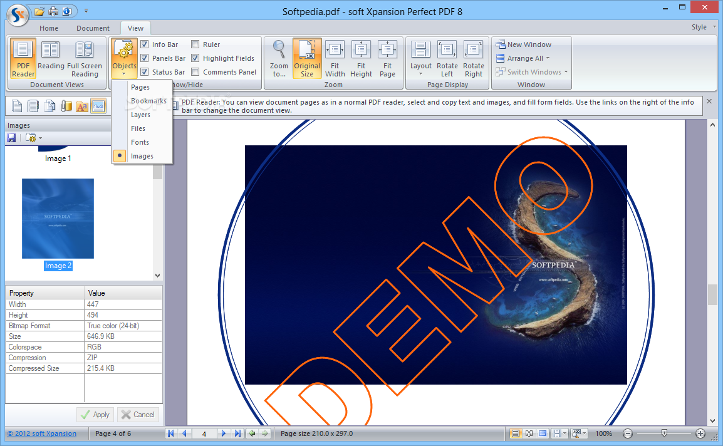Open the Style dropdown
Image resolution: width=723 pixels, height=446 pixels.
(704, 27)
